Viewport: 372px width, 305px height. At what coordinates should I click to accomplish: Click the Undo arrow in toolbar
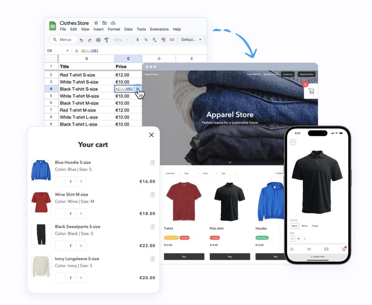(81, 40)
